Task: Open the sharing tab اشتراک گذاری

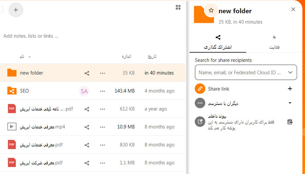Action: click(218, 42)
